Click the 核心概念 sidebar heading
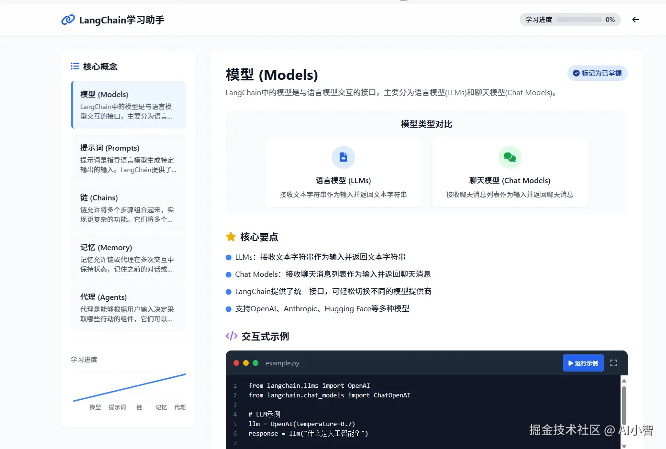 point(100,66)
